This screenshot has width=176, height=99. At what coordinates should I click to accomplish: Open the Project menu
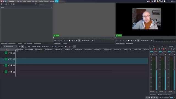click(29, 1)
